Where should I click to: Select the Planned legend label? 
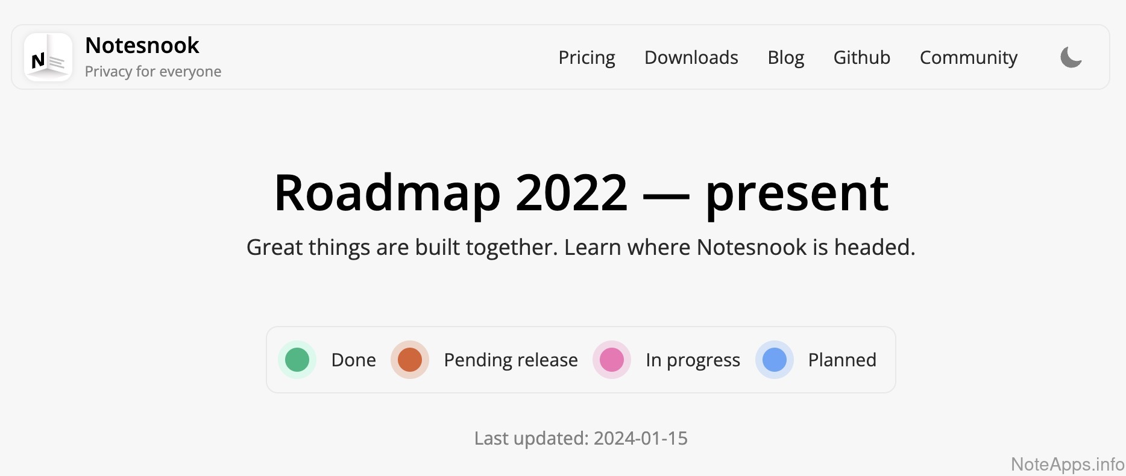(842, 360)
